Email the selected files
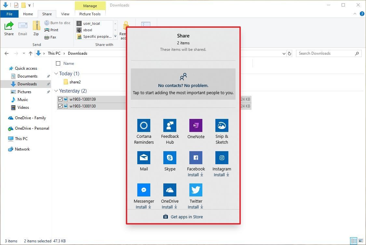The height and width of the screenshot is (245, 366). (x=22, y=29)
